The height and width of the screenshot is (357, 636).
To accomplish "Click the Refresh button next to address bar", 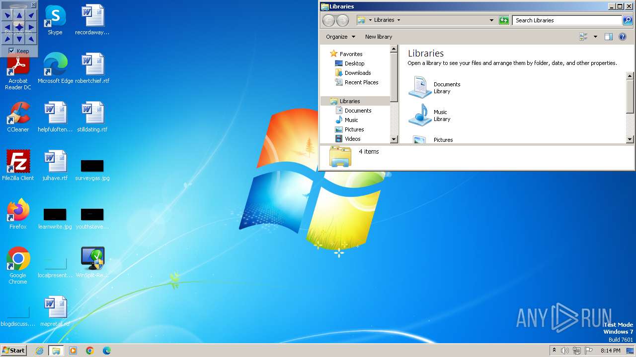I will tap(504, 20).
